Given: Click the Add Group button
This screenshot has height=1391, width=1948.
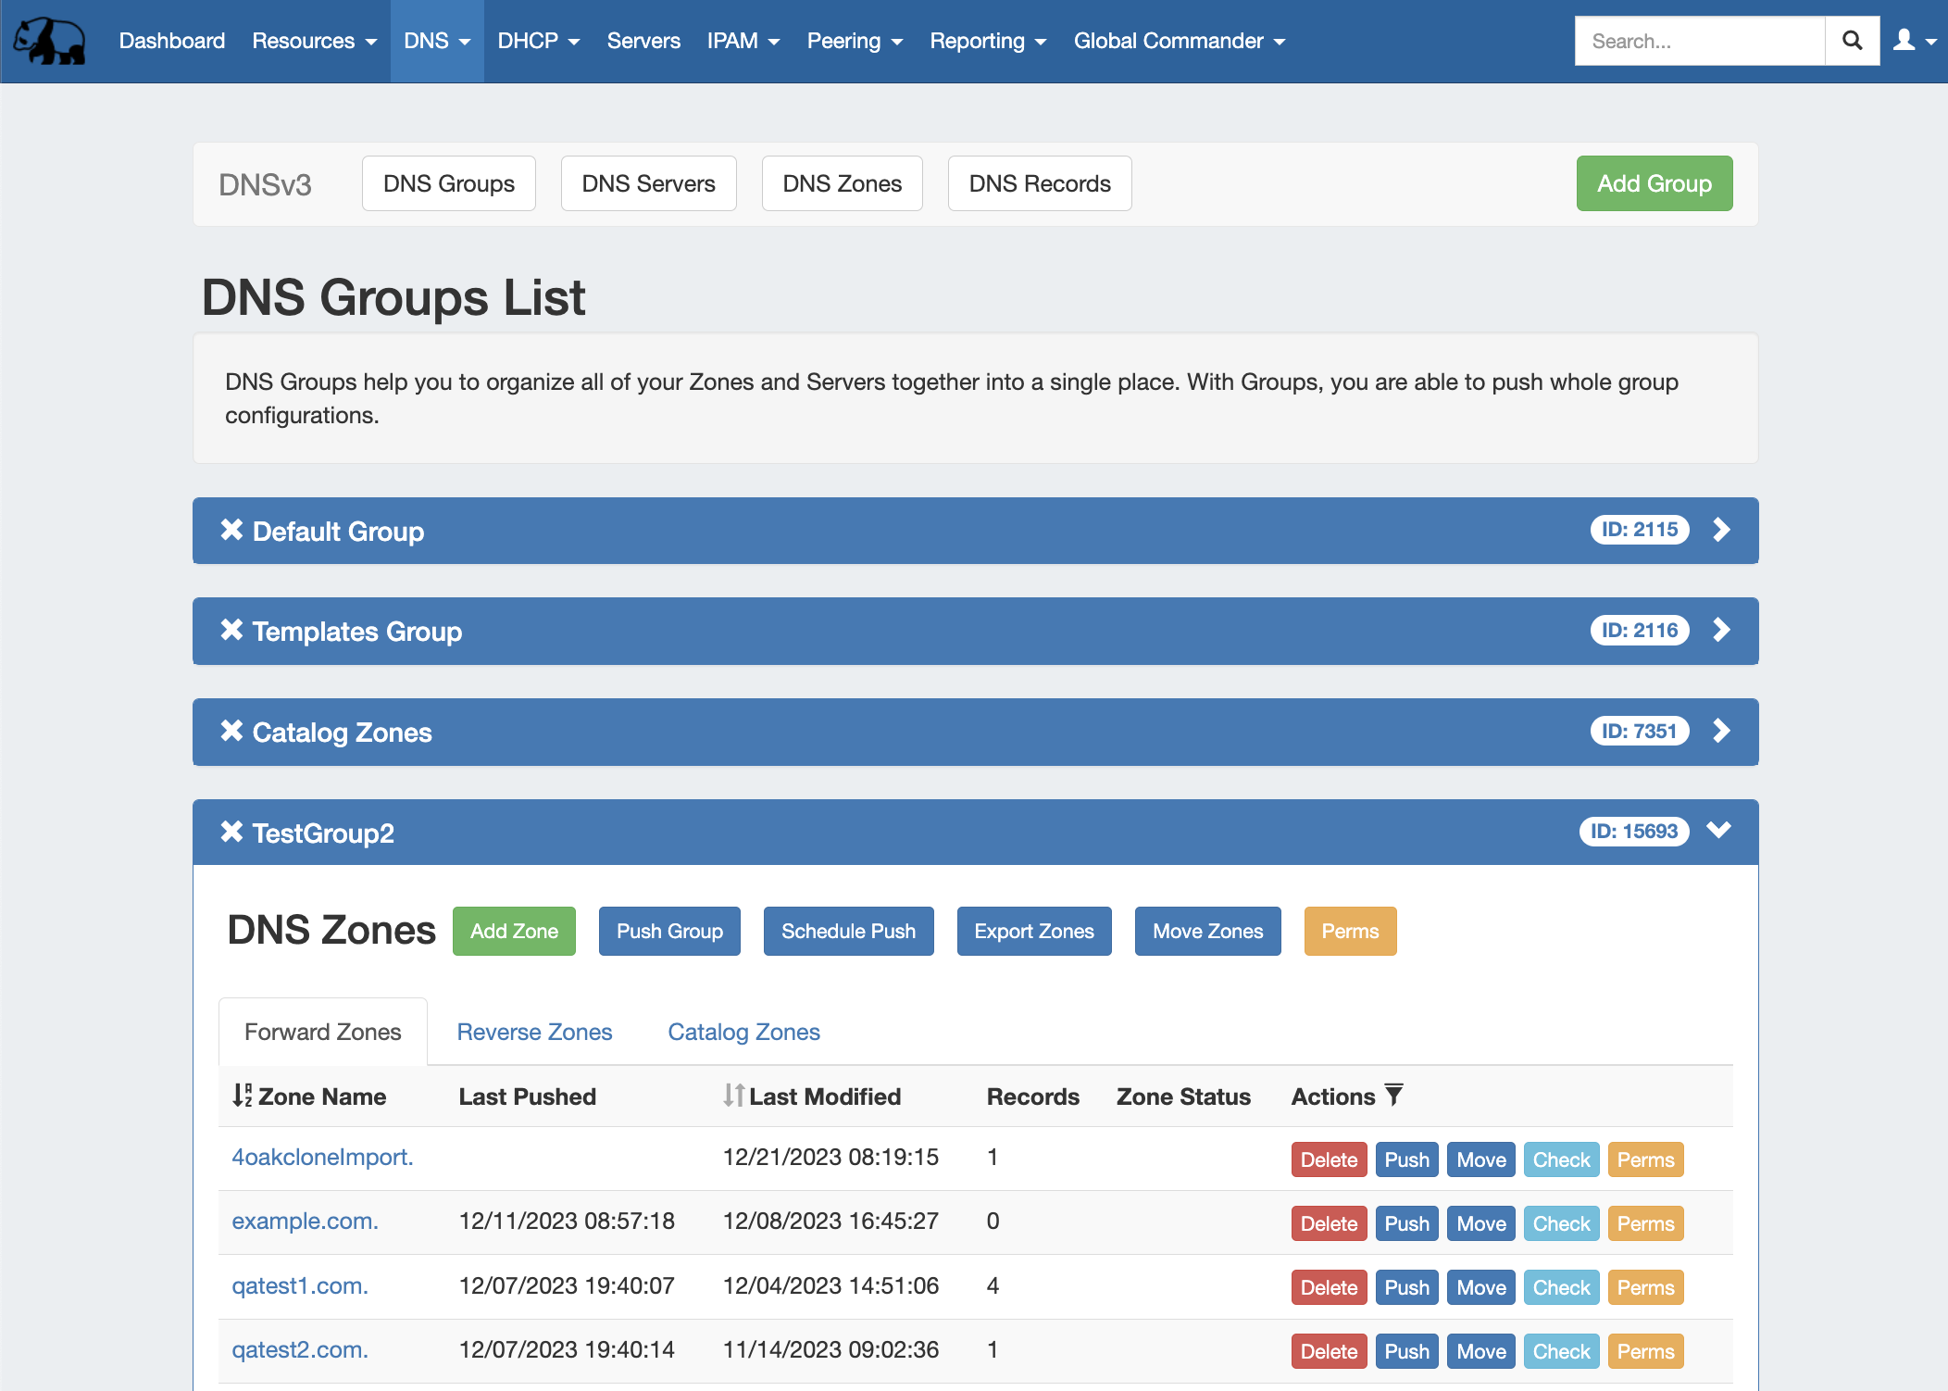Looking at the screenshot, I should click(1655, 183).
